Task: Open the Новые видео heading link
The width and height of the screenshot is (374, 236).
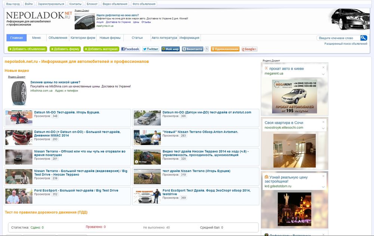Action: point(17,71)
